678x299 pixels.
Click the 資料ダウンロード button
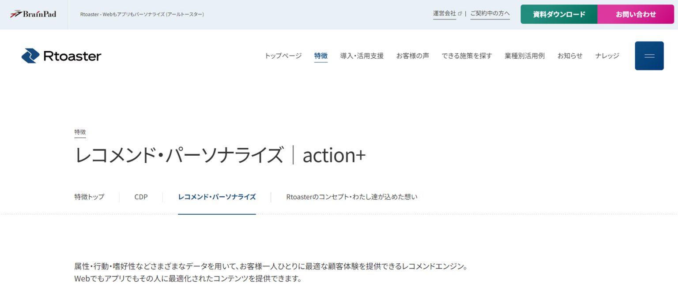coord(559,14)
